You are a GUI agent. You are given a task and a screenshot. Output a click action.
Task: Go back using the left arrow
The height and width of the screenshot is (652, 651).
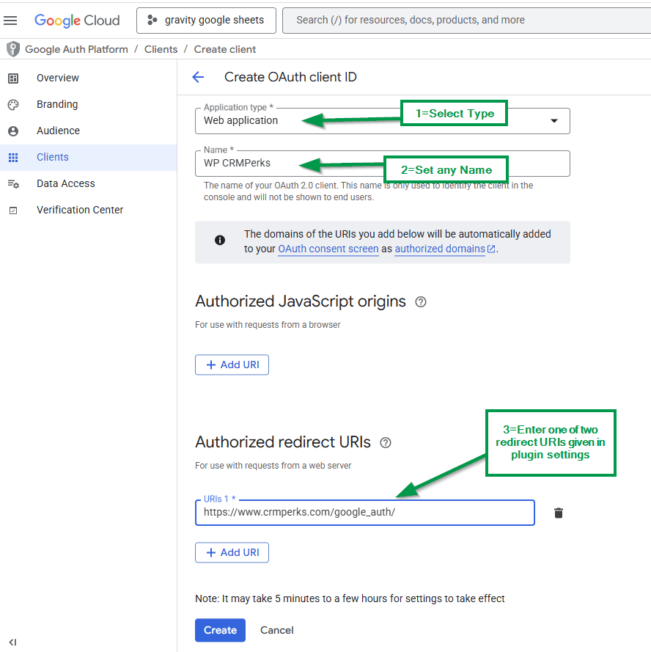pyautogui.click(x=198, y=77)
